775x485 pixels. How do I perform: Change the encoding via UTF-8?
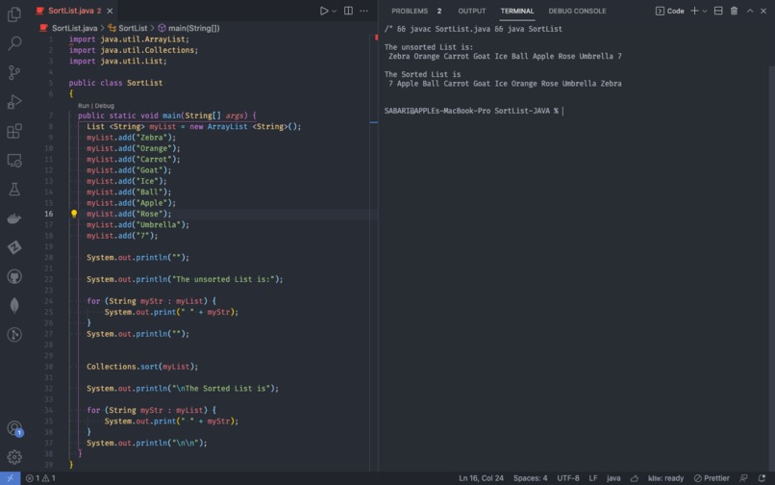click(568, 478)
